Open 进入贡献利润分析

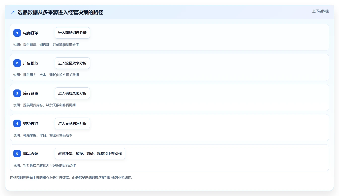[x=72, y=123]
